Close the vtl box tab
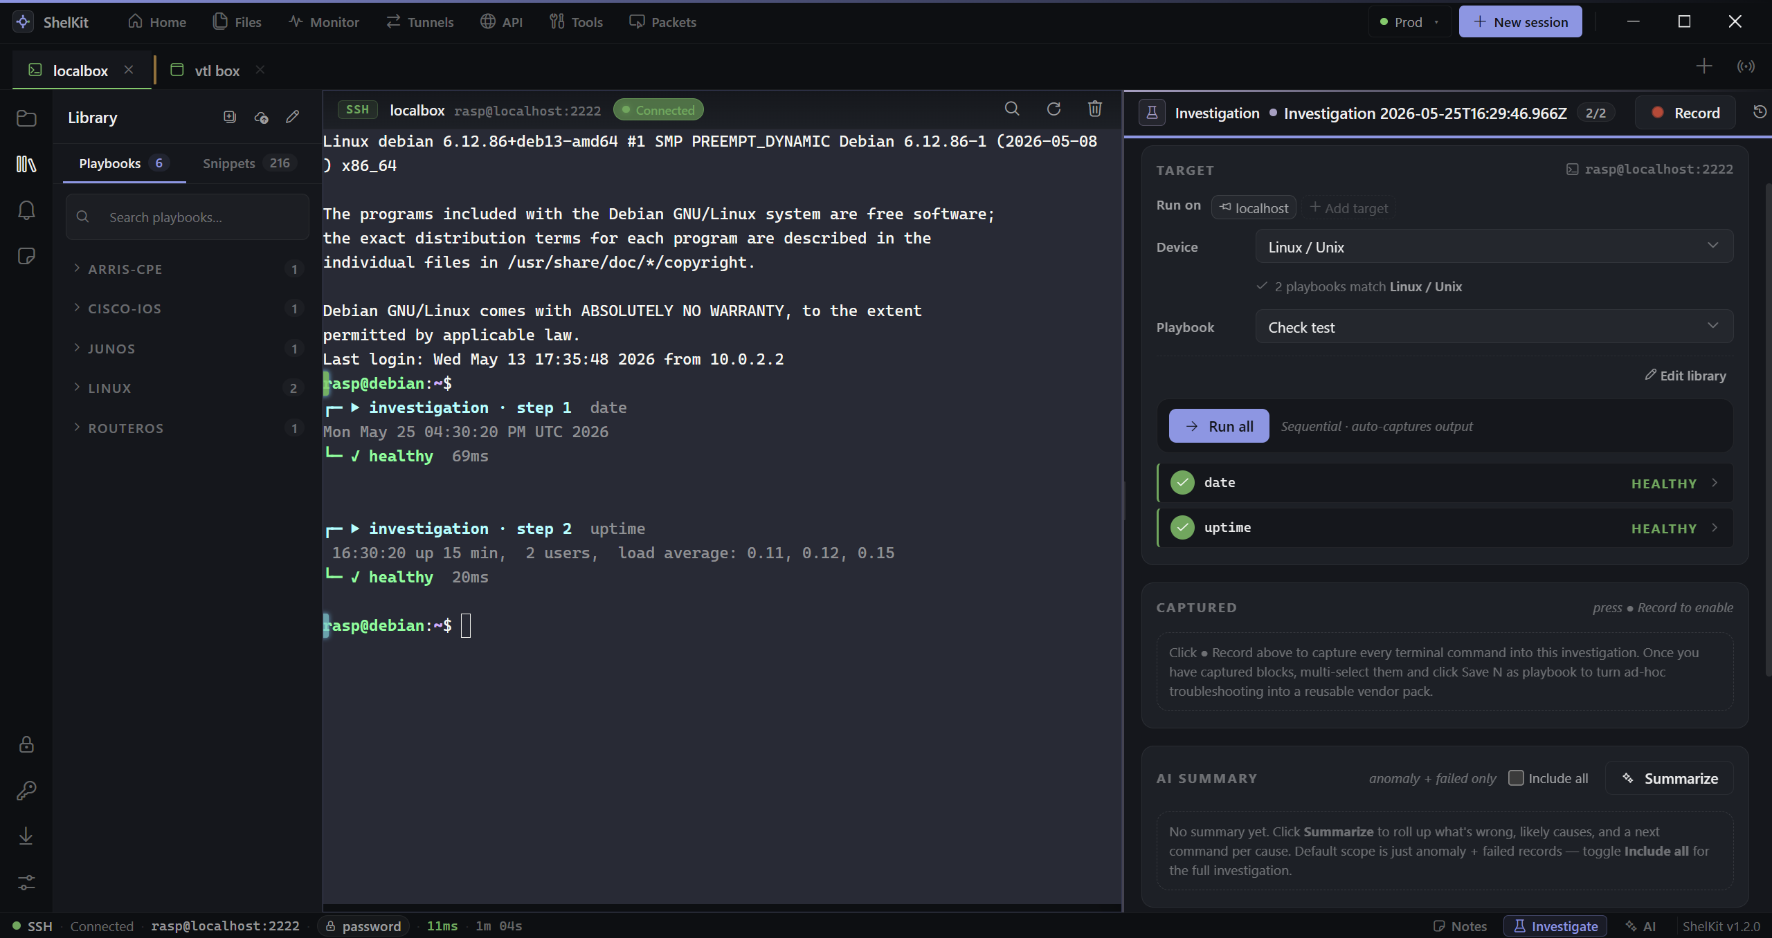1772x938 pixels. point(260,70)
